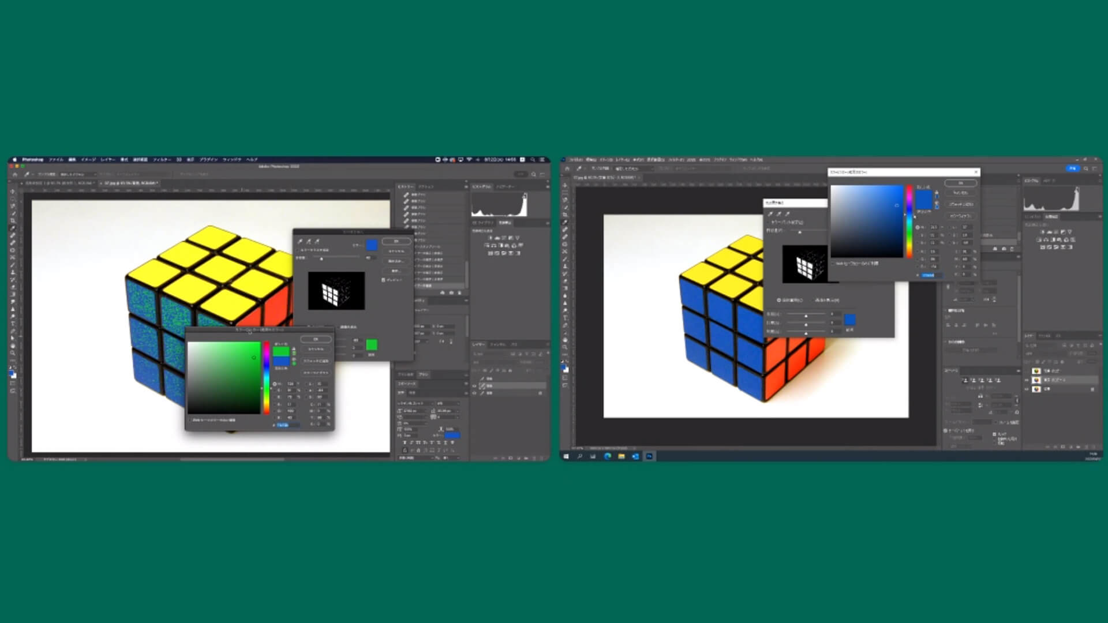Switch to the Actions tab beside History in the left window
This screenshot has height=623, width=1108.
[x=426, y=187]
